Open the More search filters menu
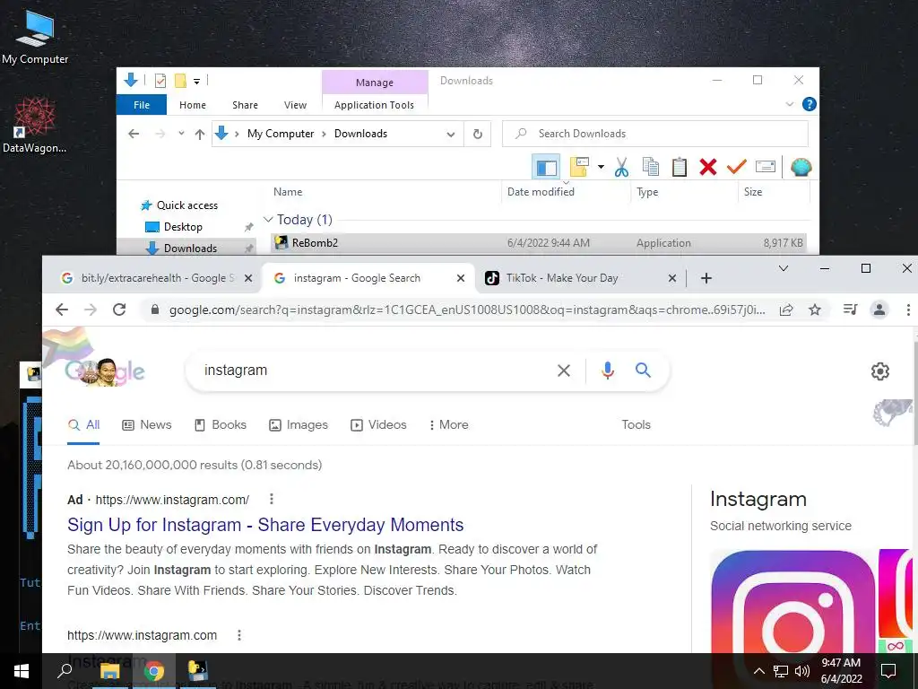918x689 pixels. pos(448,424)
